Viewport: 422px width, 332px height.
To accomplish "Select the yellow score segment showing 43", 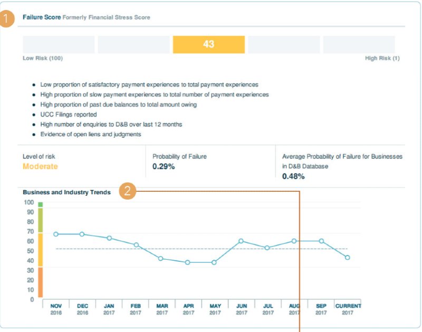I will (x=208, y=44).
